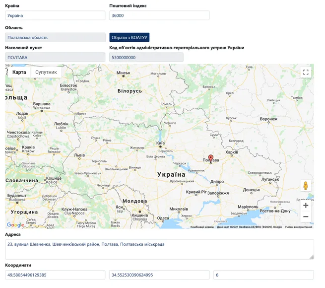This screenshot has height=288, width=325.
Task: Zoom out on the map
Action: tap(306, 217)
